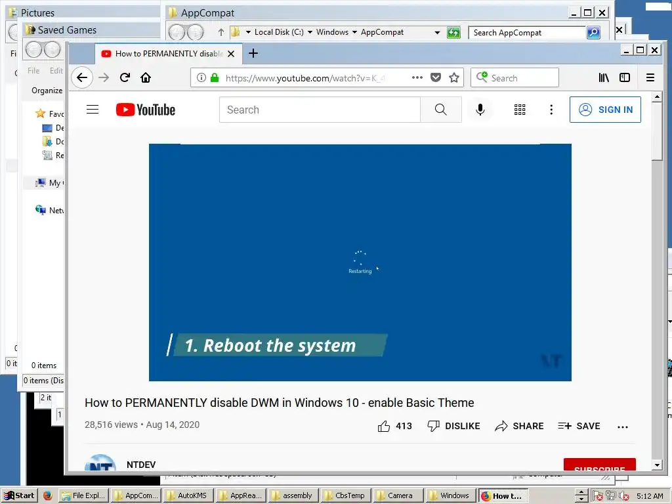
Task: Open AppCompat address history dropdown
Action: pyautogui.click(x=436, y=32)
